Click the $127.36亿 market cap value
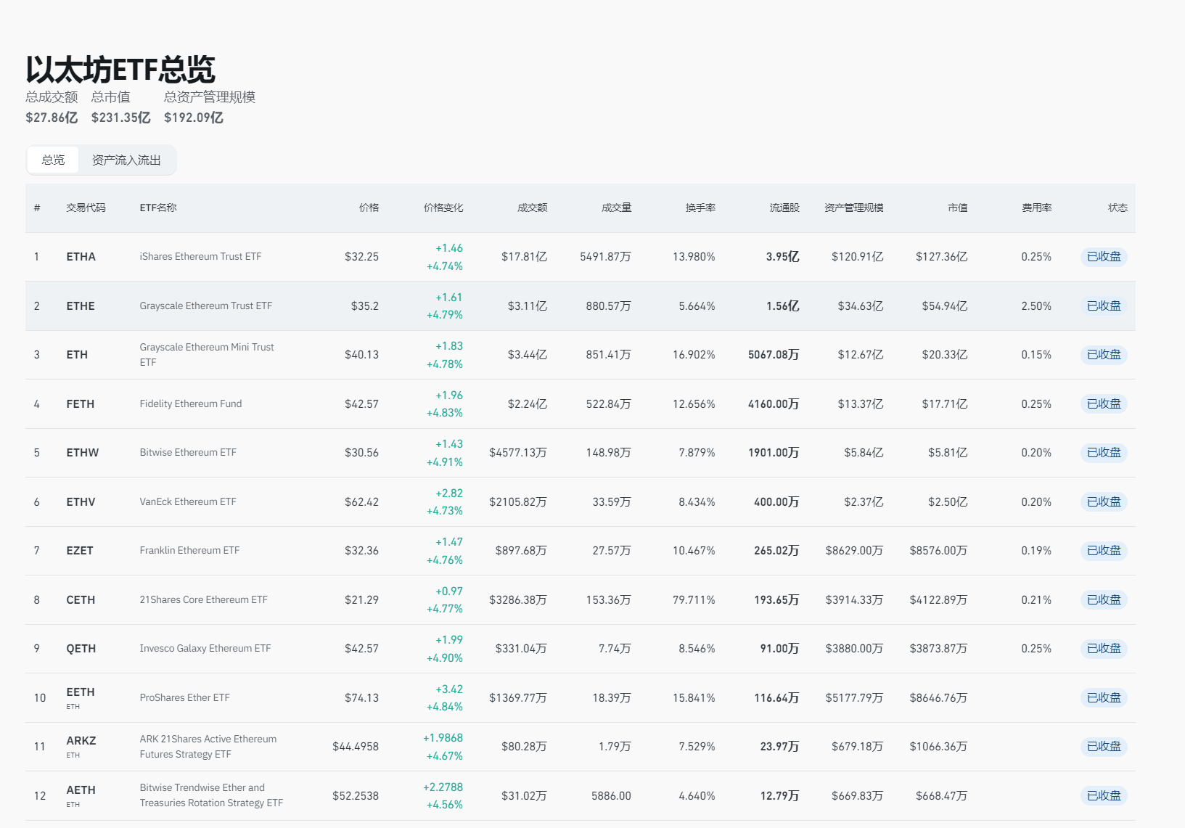This screenshot has height=828, width=1185. 942,257
